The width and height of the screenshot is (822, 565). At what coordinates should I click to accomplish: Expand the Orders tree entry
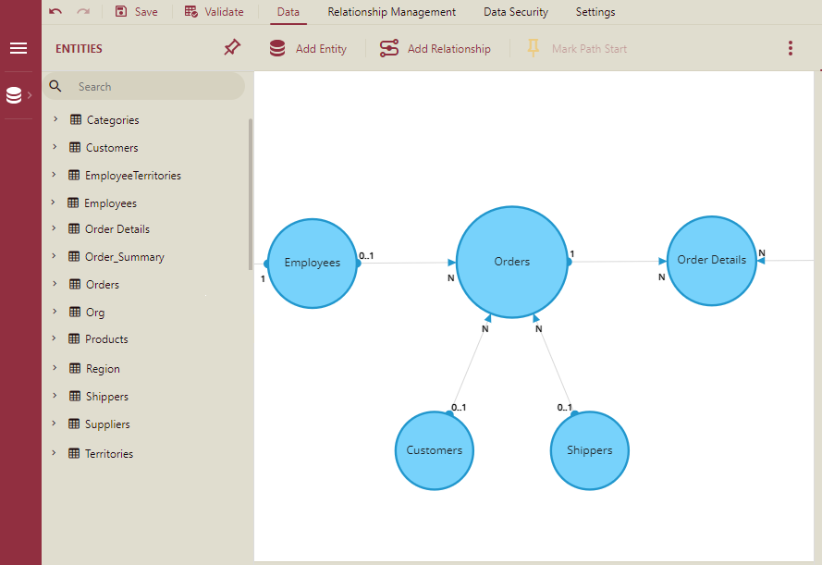[x=55, y=284]
